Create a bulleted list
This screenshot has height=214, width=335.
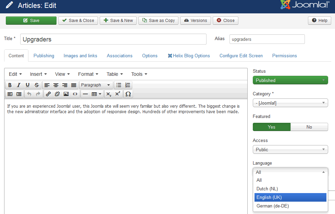(x=119, y=85)
